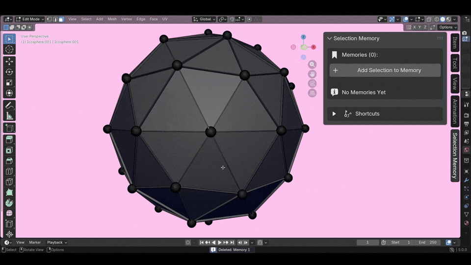Toggle snapping magnet
The image size is (471, 265).
click(232, 19)
